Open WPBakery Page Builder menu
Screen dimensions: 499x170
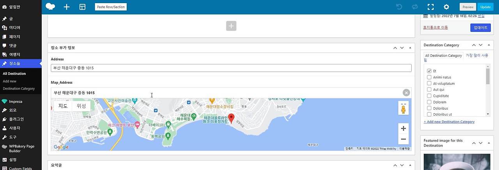click(21, 148)
